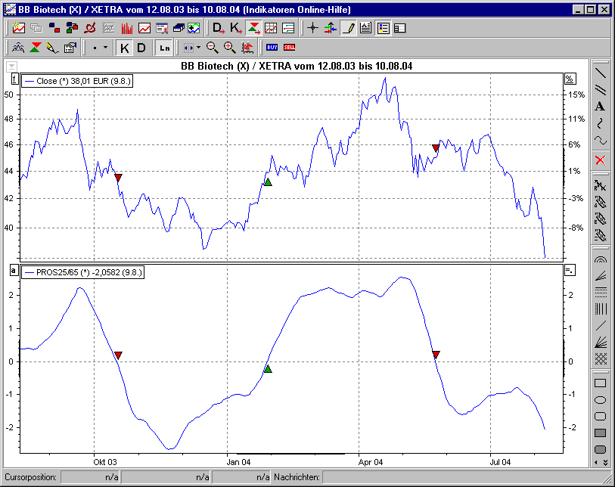Open the dropdown arrow next to the D icon
The height and width of the screenshot is (487, 615).
tap(222, 30)
